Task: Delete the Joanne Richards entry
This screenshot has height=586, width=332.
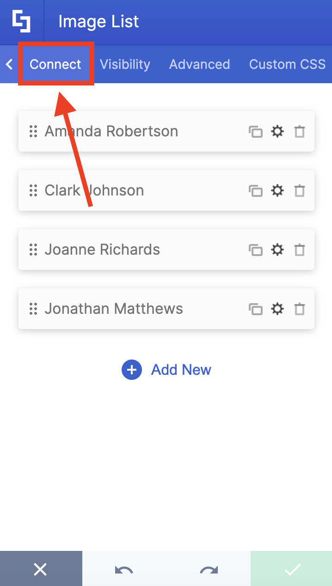Action: [299, 250]
